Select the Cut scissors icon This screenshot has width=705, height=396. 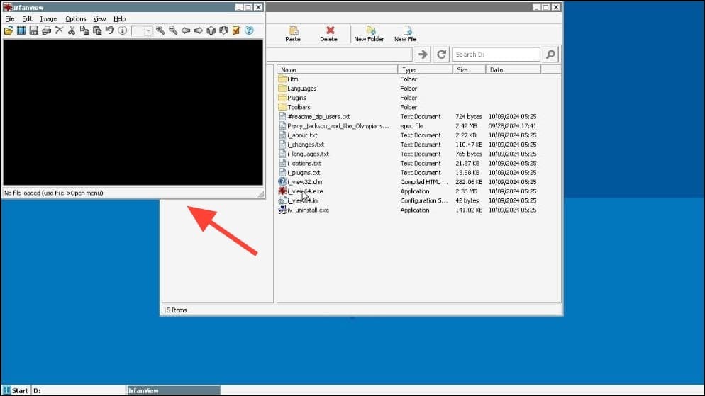pos(72,30)
